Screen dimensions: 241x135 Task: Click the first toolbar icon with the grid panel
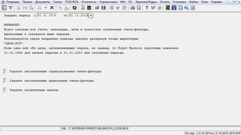[4, 8]
